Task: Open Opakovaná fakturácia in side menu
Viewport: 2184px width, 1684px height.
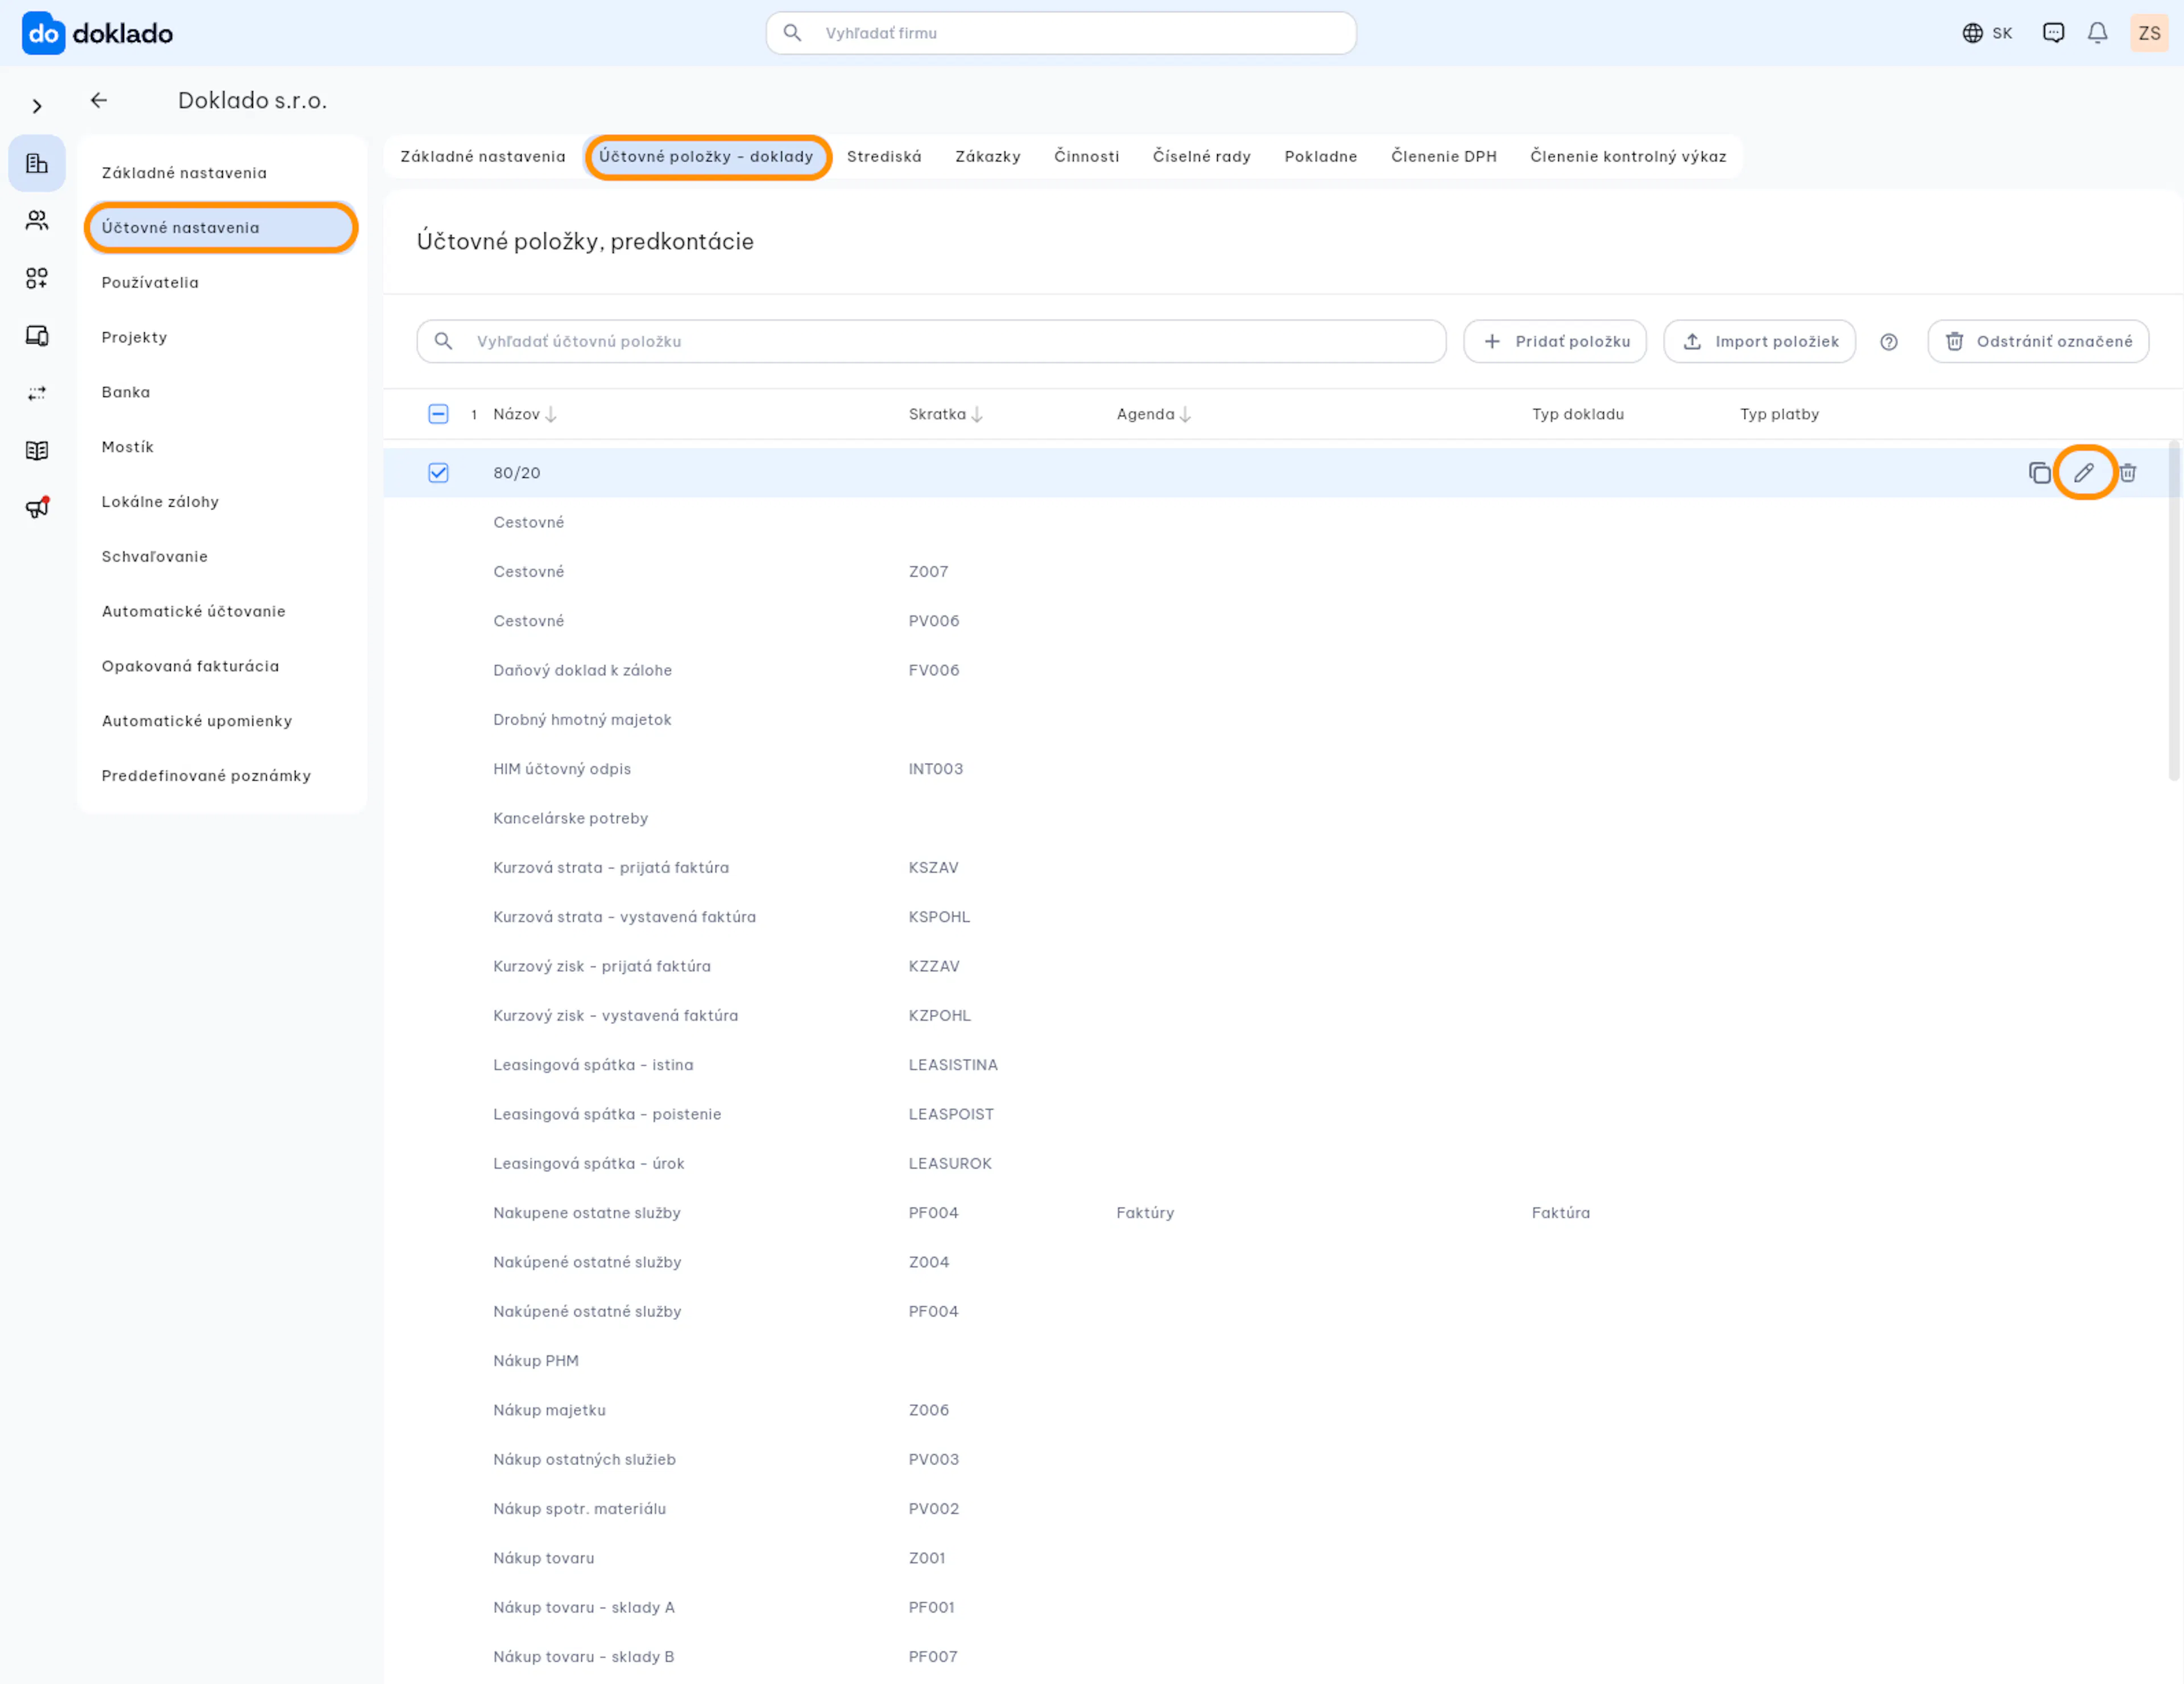Action: 221,666
